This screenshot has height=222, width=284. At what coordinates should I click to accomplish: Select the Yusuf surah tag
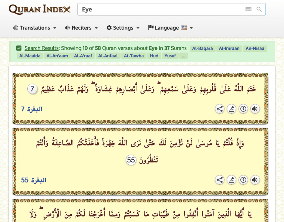pyautogui.click(x=170, y=56)
